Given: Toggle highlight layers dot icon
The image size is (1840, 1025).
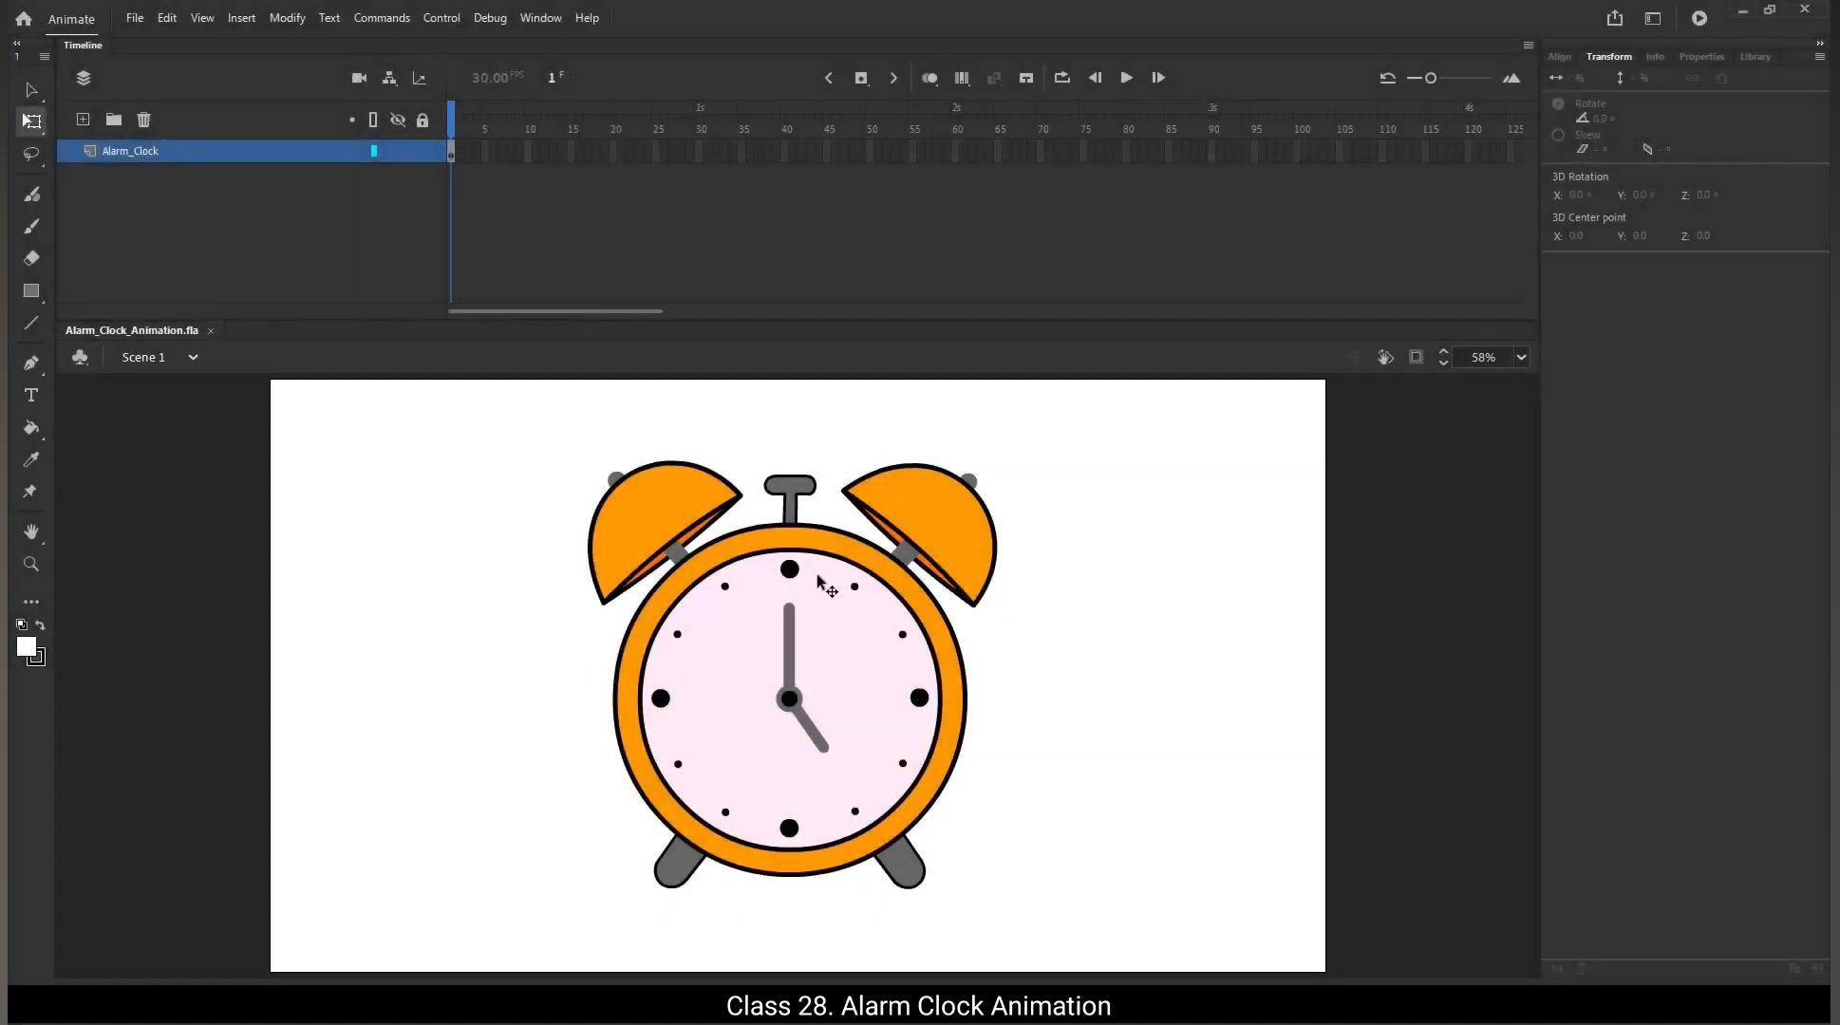Looking at the screenshot, I should 352,120.
